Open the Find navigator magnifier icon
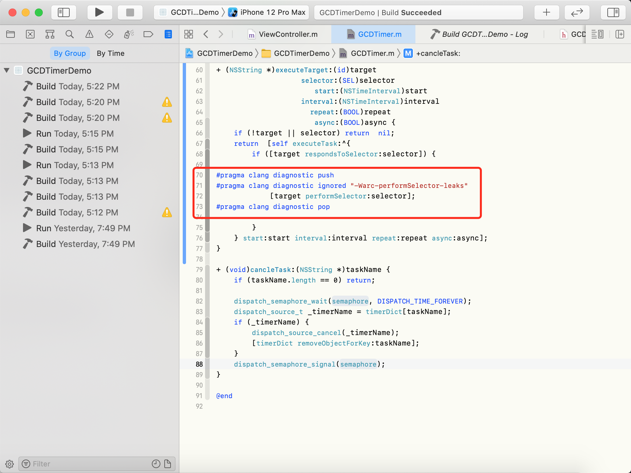 [69, 34]
